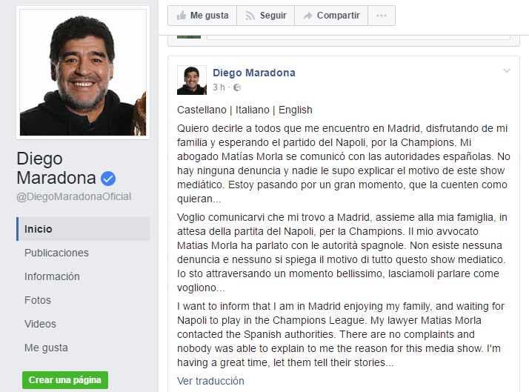Click the Ver traducción link
Viewport: 529px width, 392px height.
210,381
